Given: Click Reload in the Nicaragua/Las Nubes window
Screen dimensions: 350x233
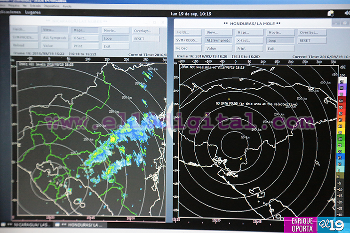Looking at the screenshot, I should tap(24, 45).
